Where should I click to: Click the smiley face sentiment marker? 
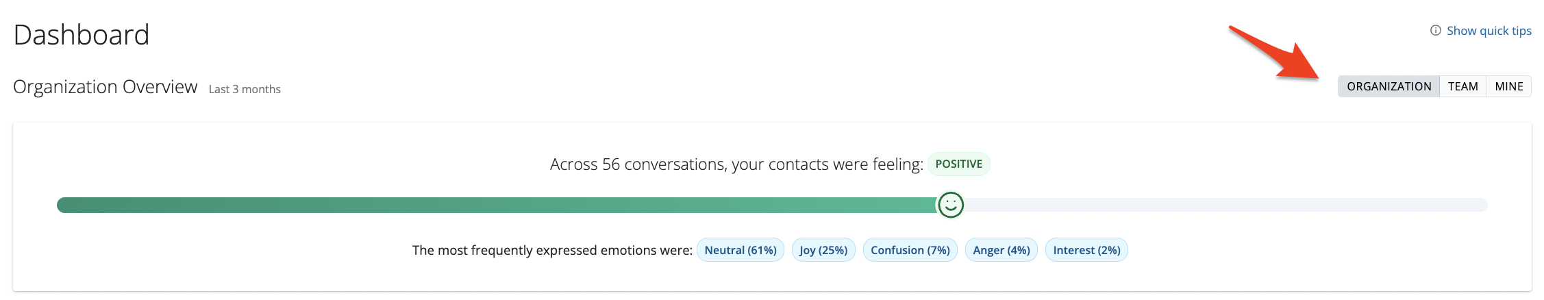[950, 205]
